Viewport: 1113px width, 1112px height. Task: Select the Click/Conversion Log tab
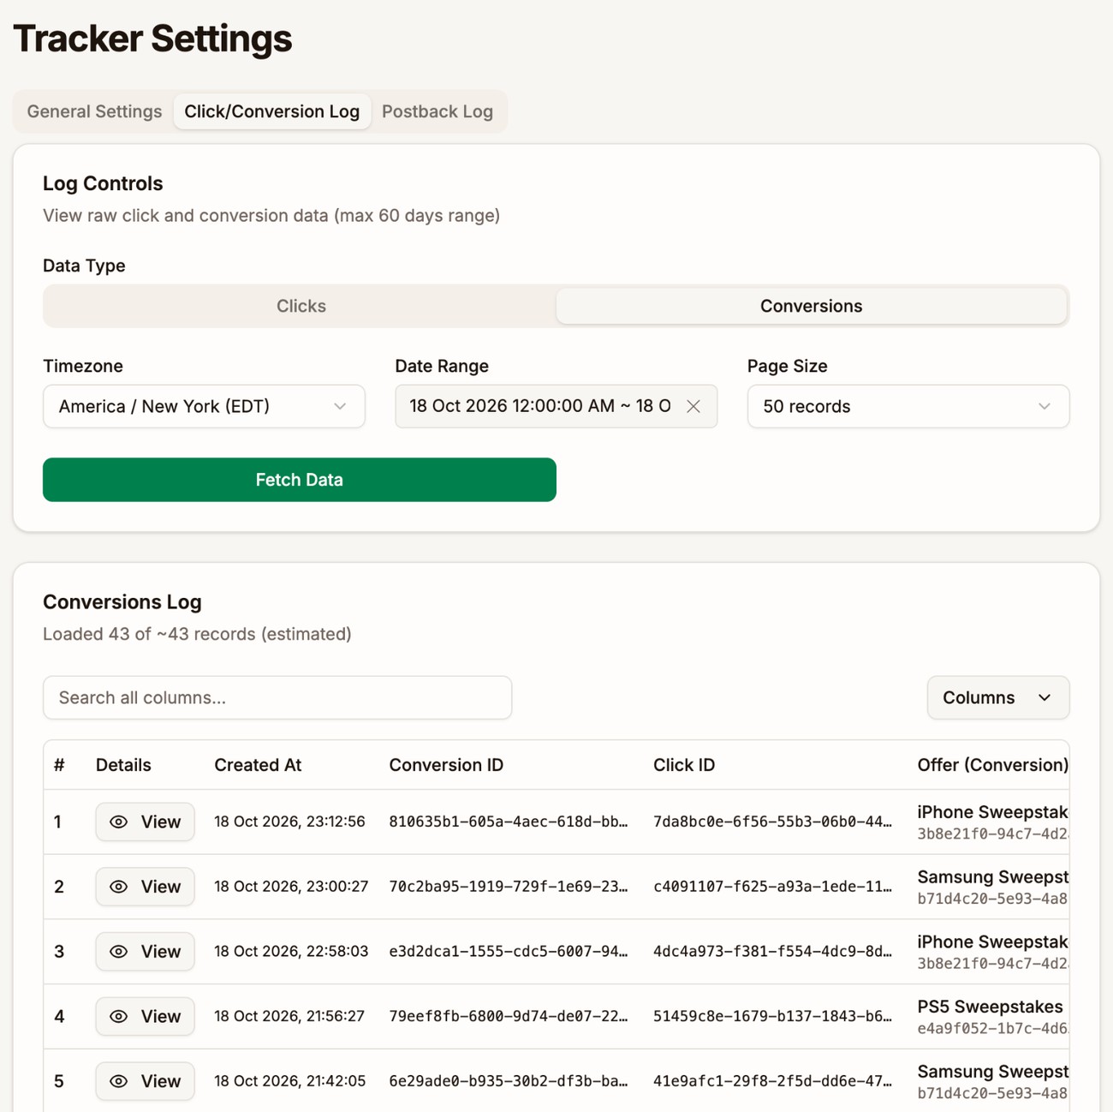tap(272, 111)
